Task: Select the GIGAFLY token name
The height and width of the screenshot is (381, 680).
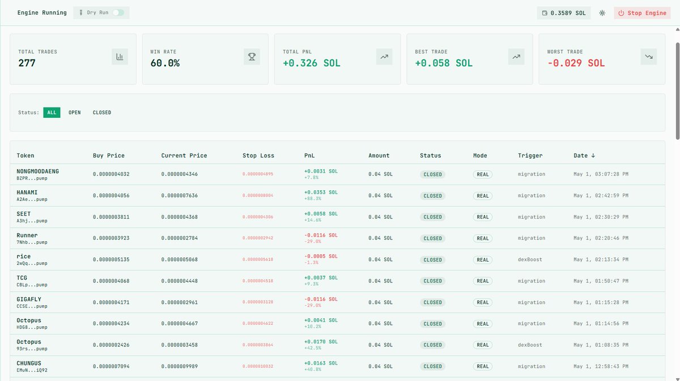Action: click(29, 299)
